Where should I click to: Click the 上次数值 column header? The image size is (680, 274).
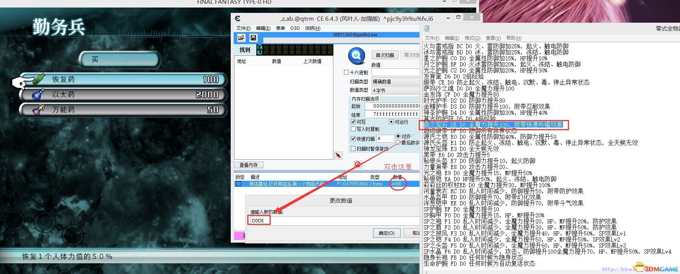(317, 61)
